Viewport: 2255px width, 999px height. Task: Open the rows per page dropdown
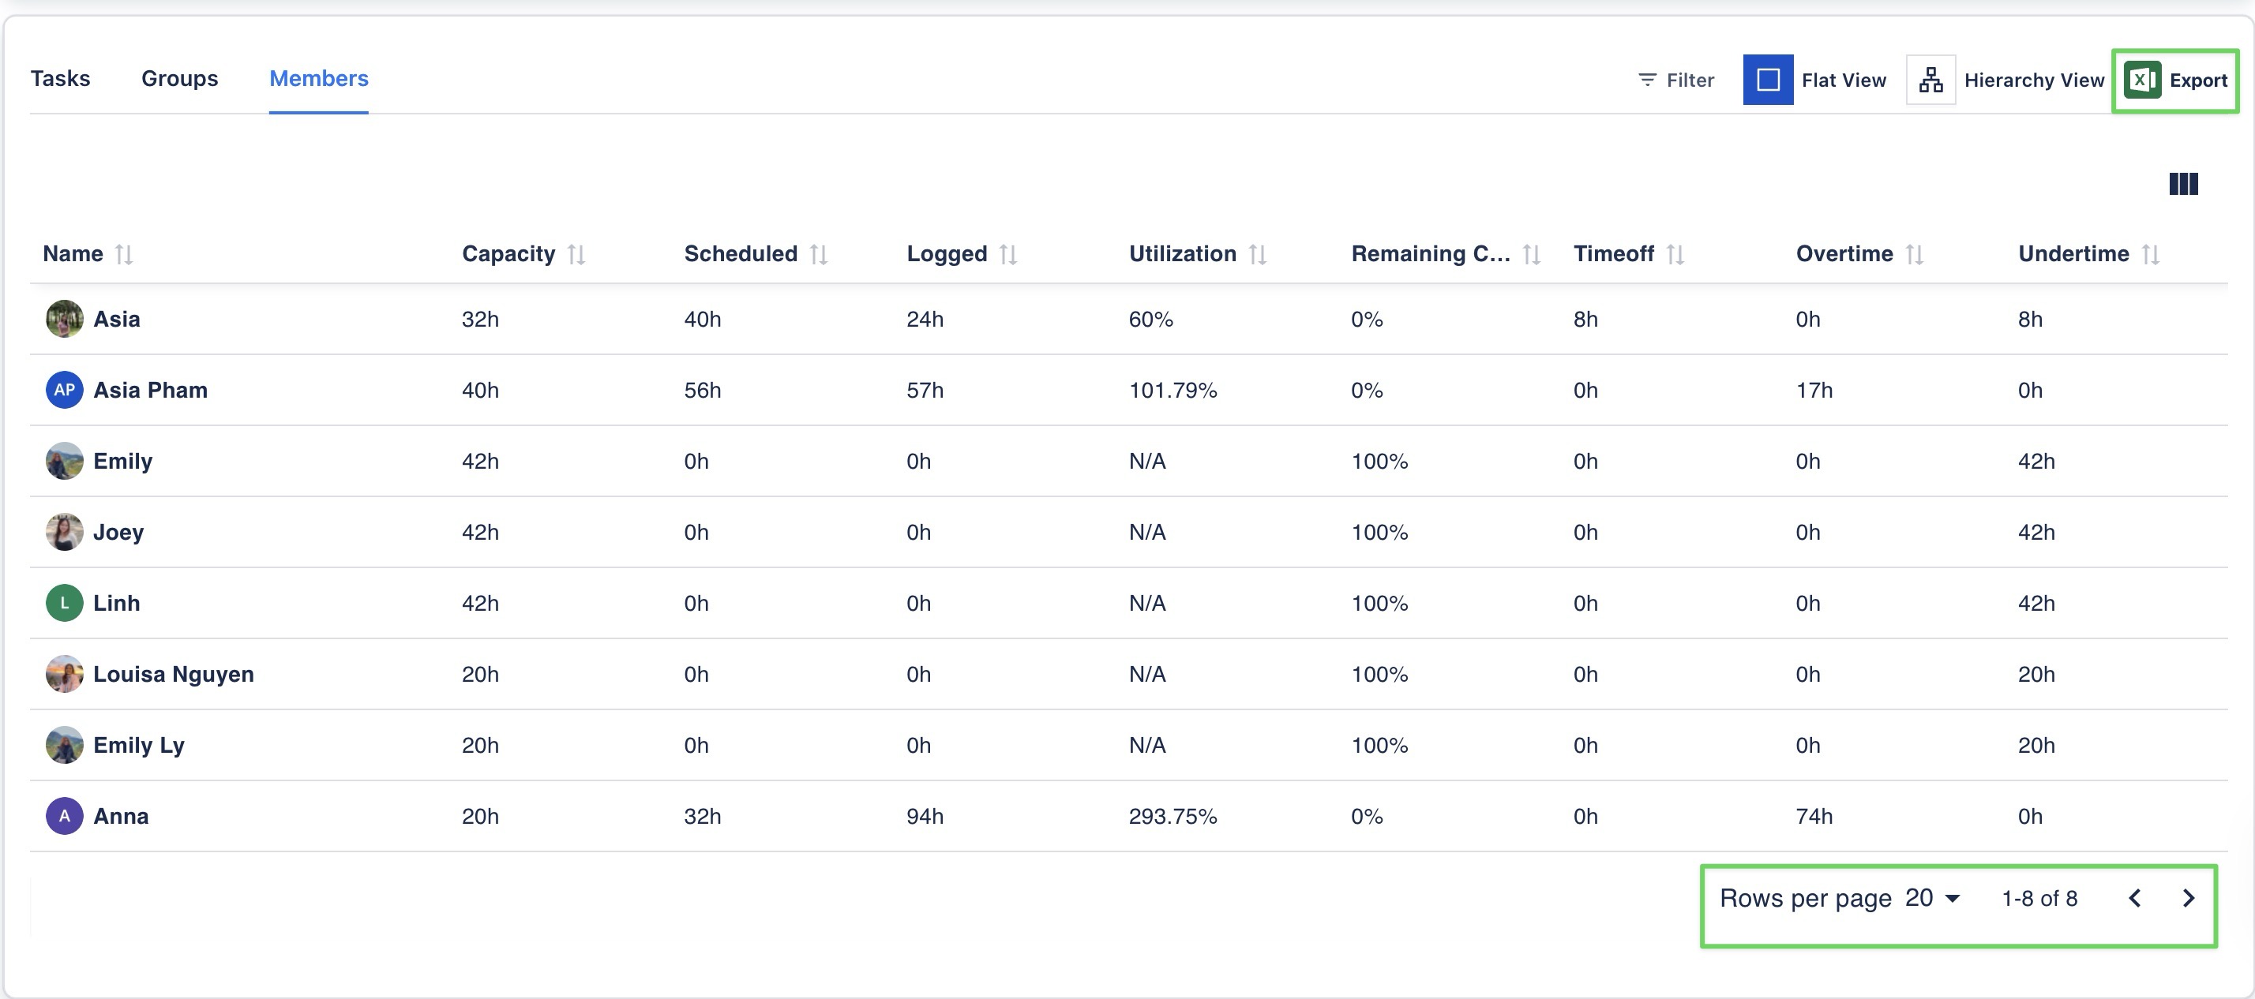[x=1933, y=899]
